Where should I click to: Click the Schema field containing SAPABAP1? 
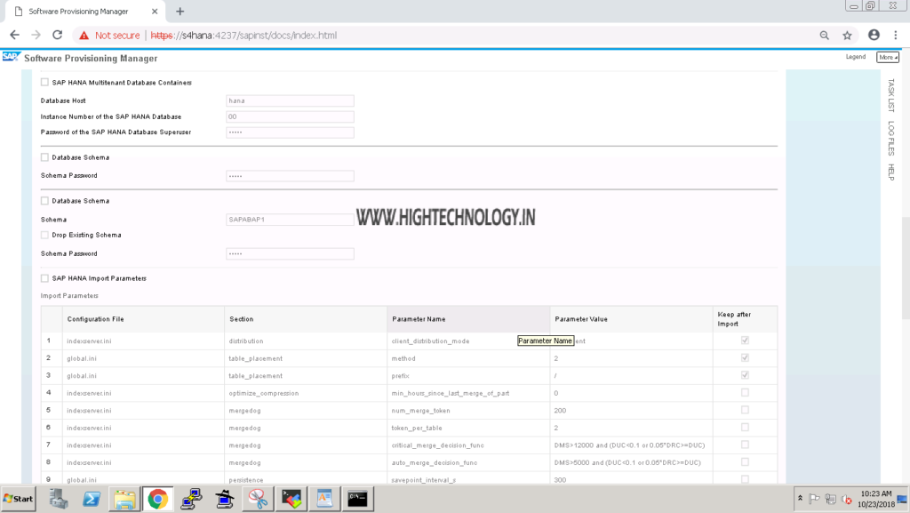290,220
